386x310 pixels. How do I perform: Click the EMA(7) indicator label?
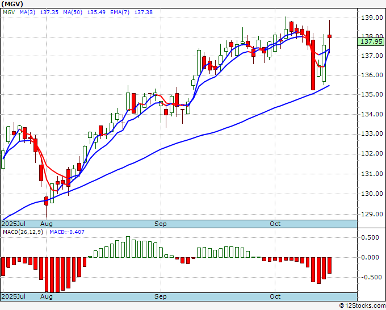(120, 12)
